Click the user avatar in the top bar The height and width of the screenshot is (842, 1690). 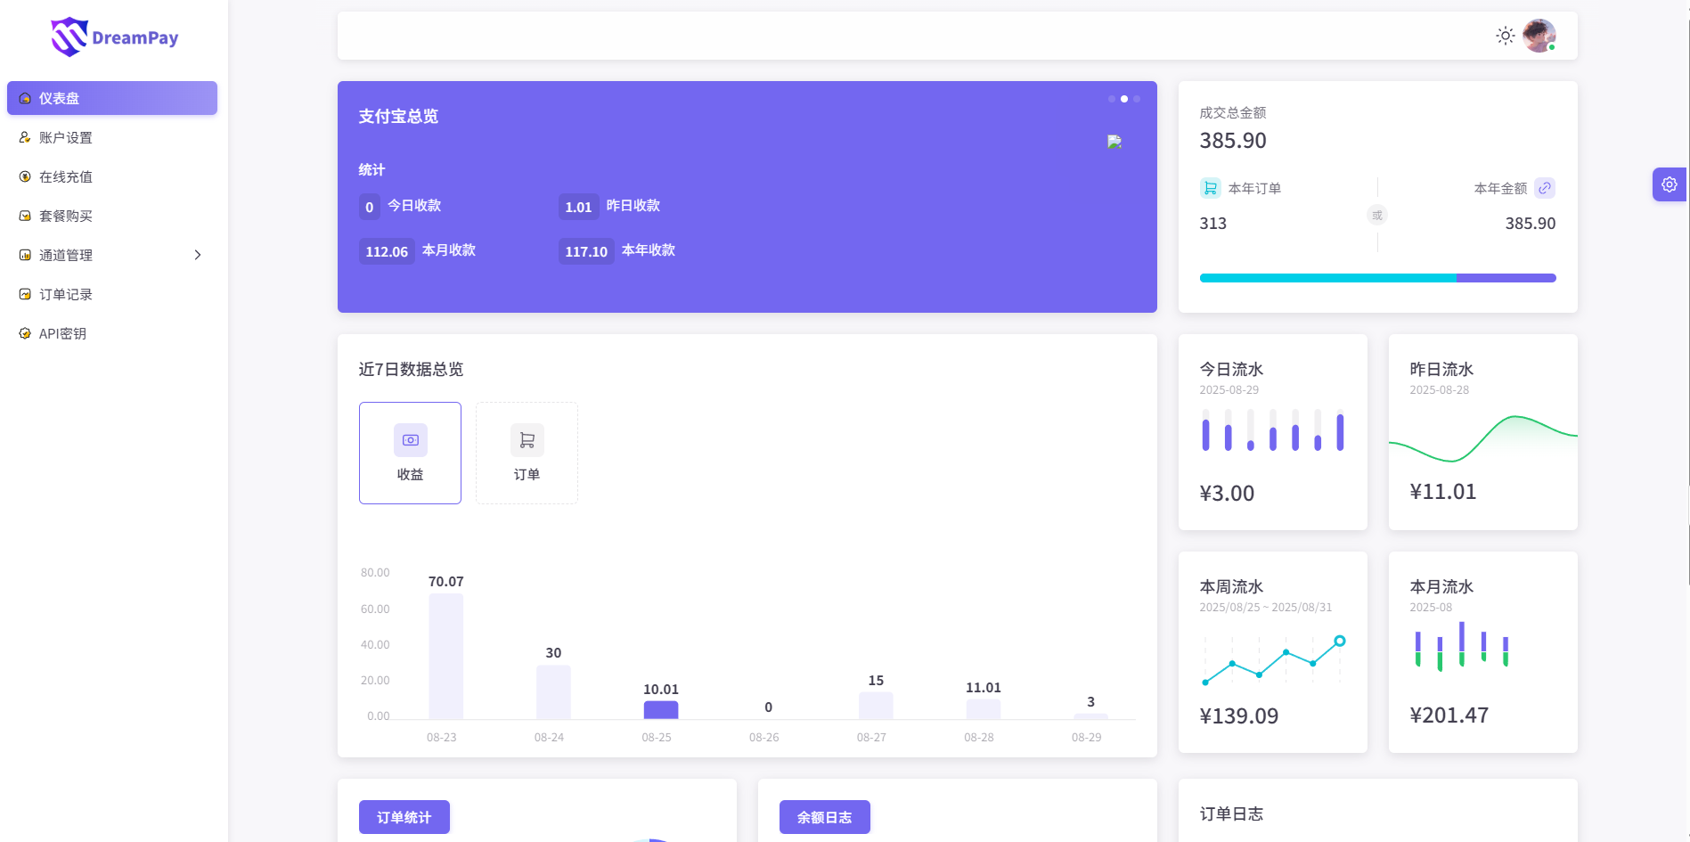[1539, 35]
